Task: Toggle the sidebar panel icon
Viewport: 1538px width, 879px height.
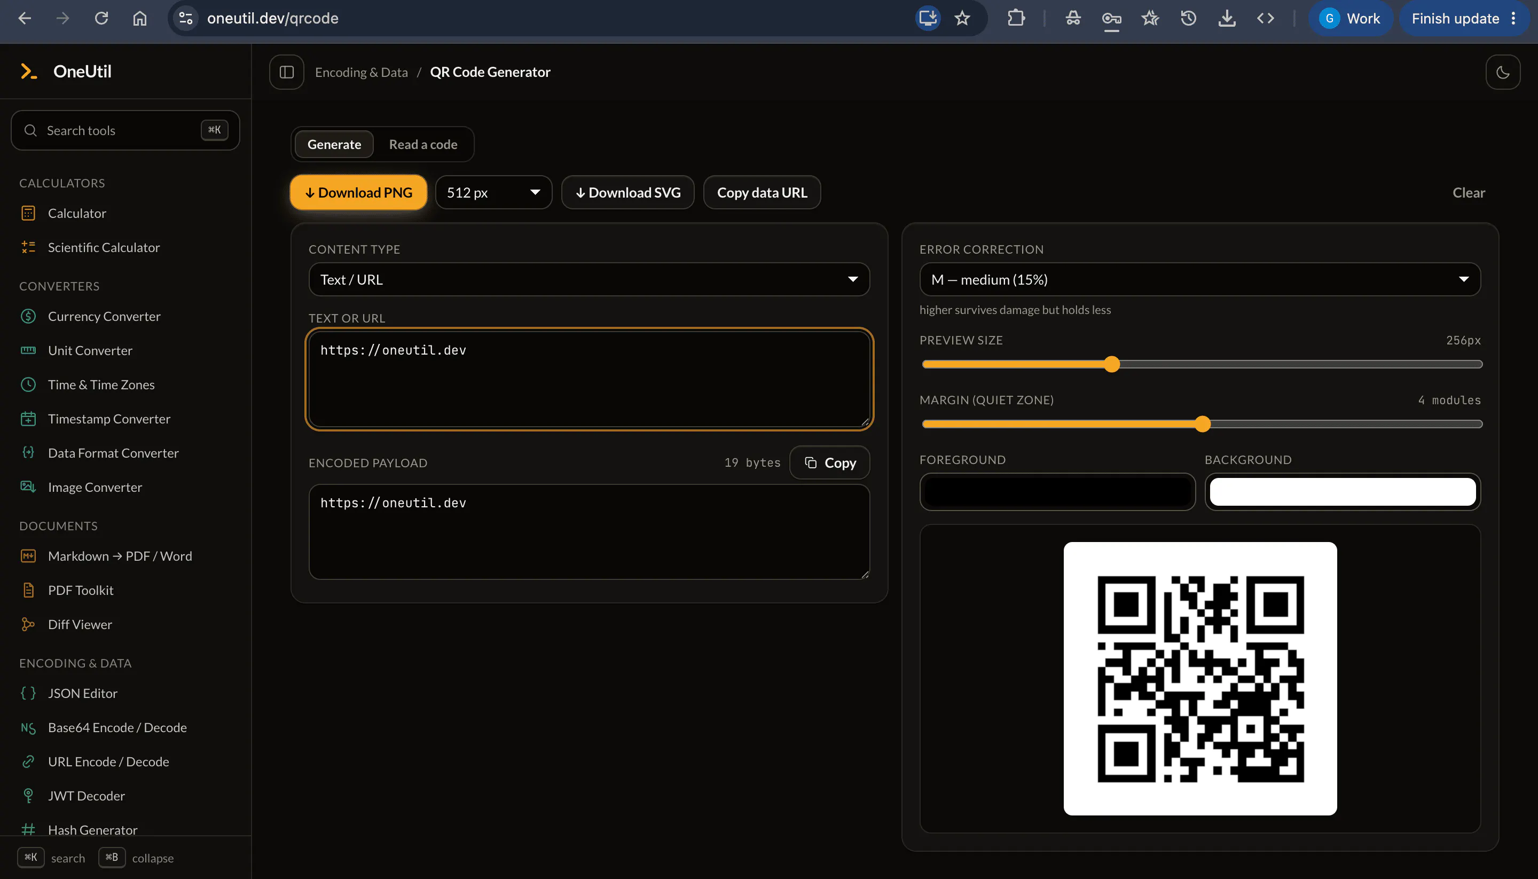Action: click(x=287, y=72)
